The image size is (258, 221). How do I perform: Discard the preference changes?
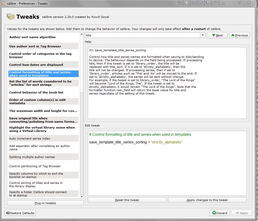point(220,213)
